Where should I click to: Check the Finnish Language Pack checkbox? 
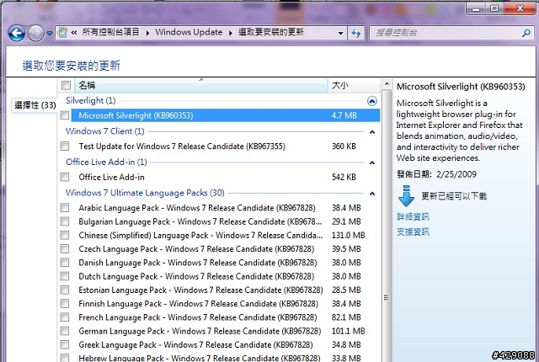[65, 304]
